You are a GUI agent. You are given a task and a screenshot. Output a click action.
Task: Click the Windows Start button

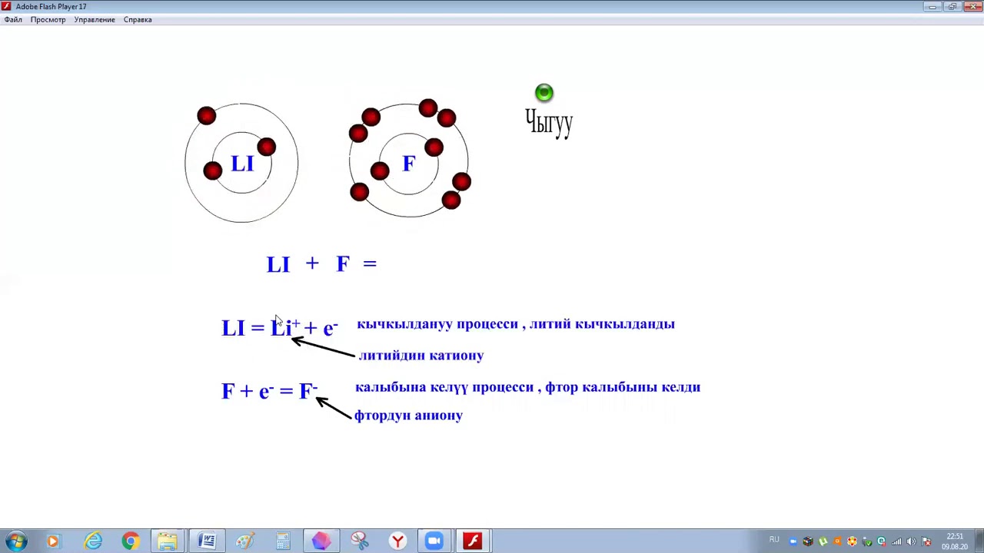[16, 541]
